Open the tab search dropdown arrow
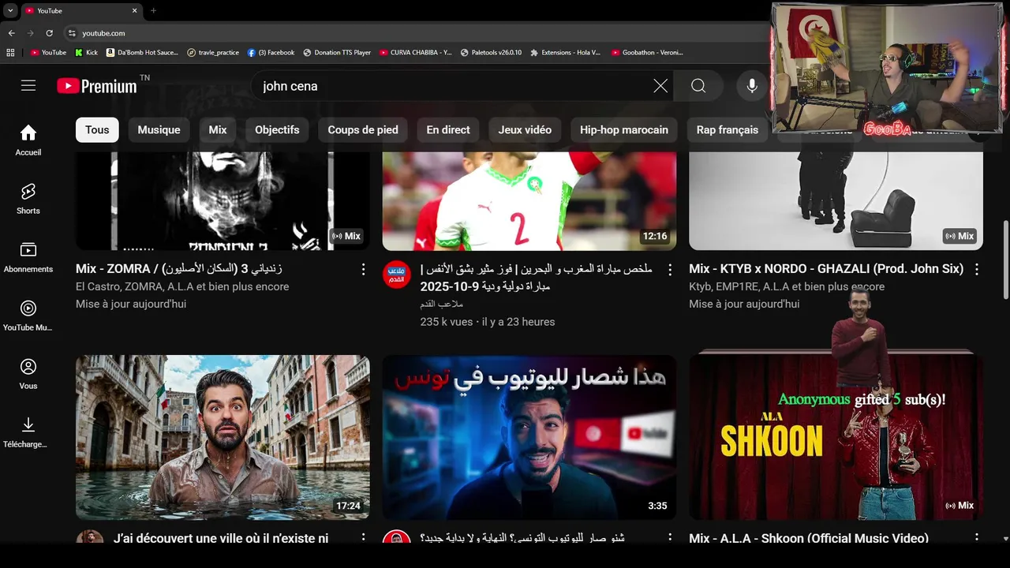Image resolution: width=1010 pixels, height=568 pixels. pyautogui.click(x=10, y=10)
